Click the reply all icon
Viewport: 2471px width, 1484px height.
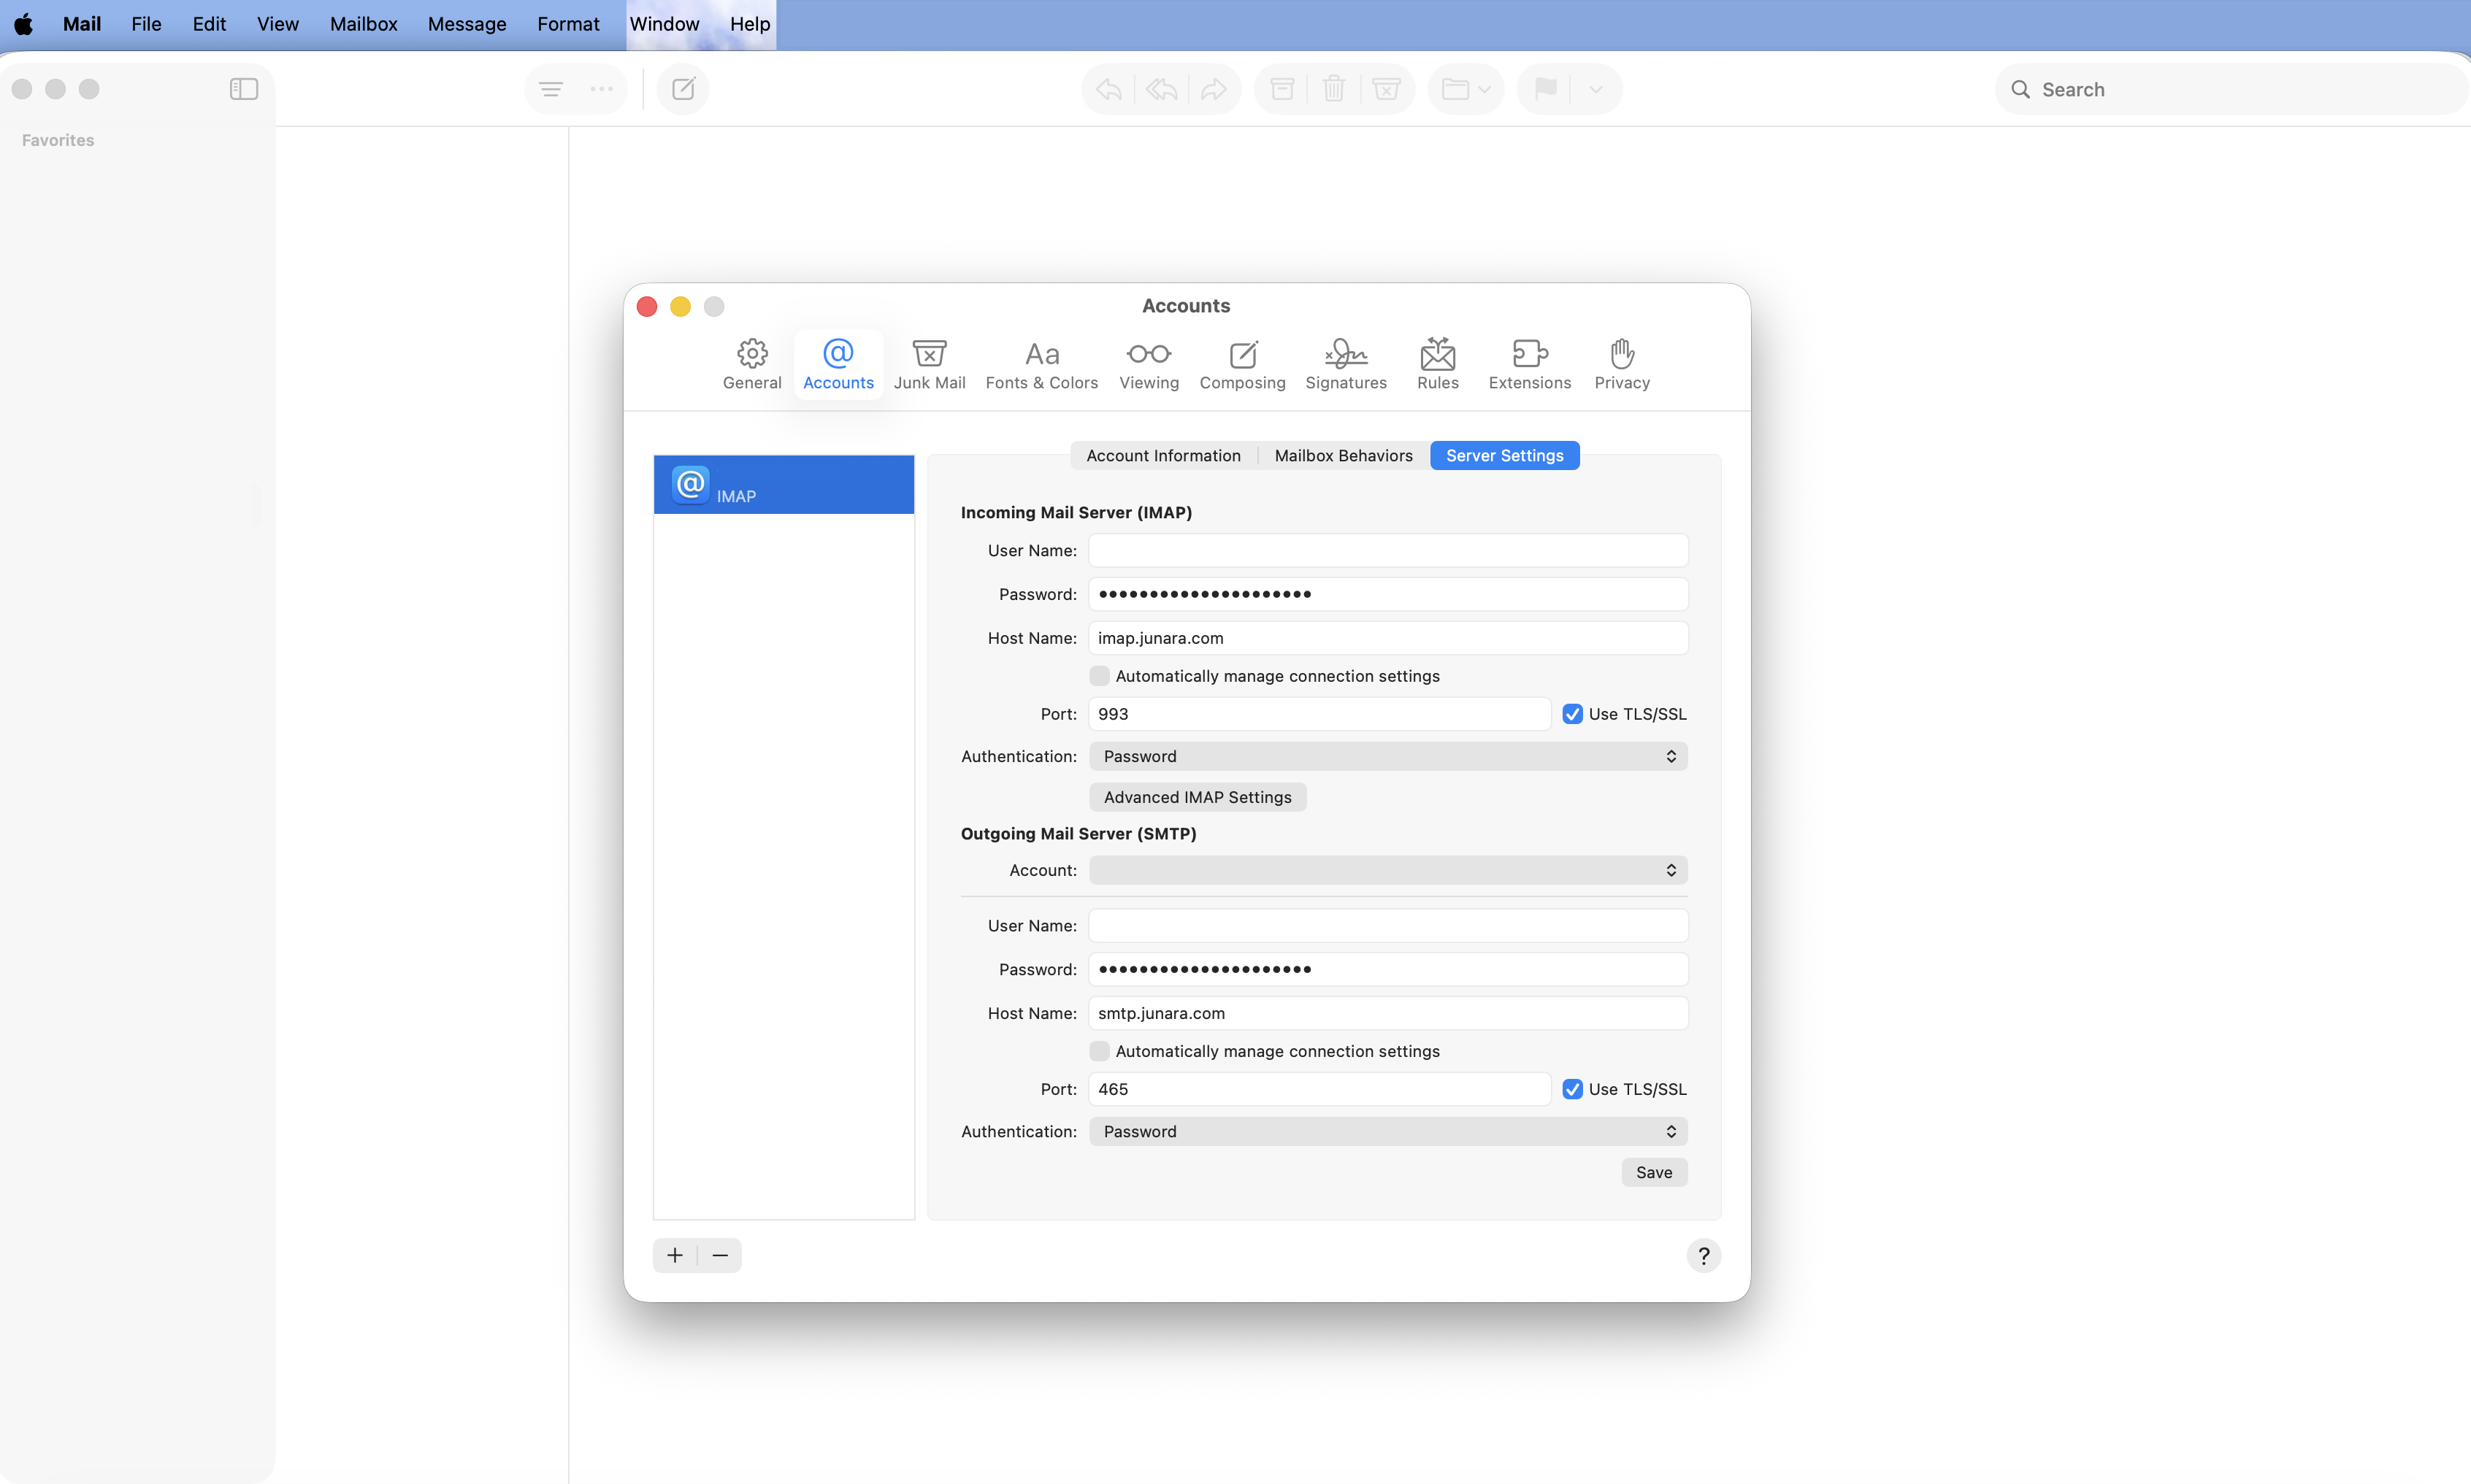[x=1161, y=89]
